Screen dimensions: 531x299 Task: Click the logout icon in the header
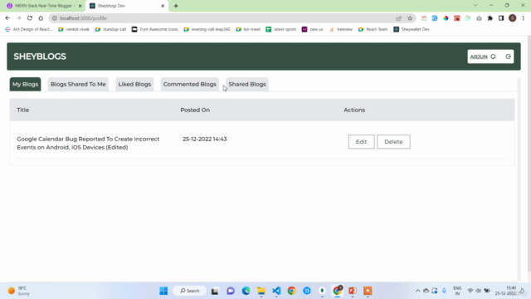click(509, 56)
